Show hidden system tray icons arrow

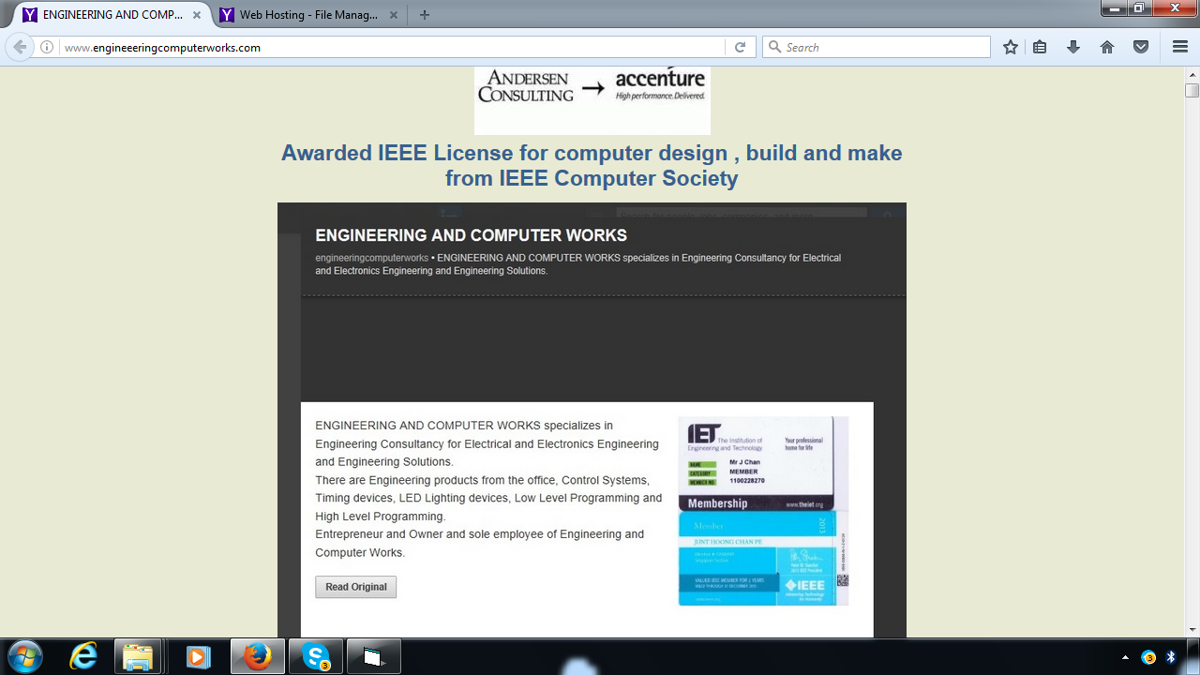(x=1125, y=657)
